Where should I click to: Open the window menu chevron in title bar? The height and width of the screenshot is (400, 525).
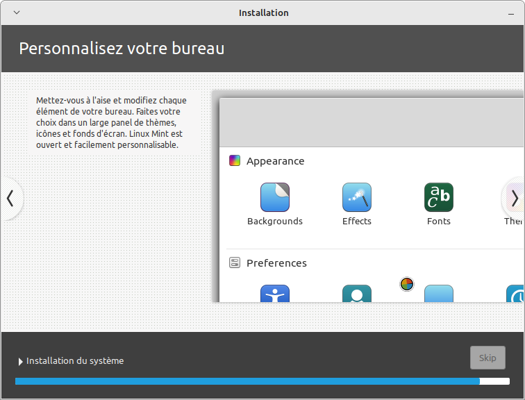coord(17,12)
